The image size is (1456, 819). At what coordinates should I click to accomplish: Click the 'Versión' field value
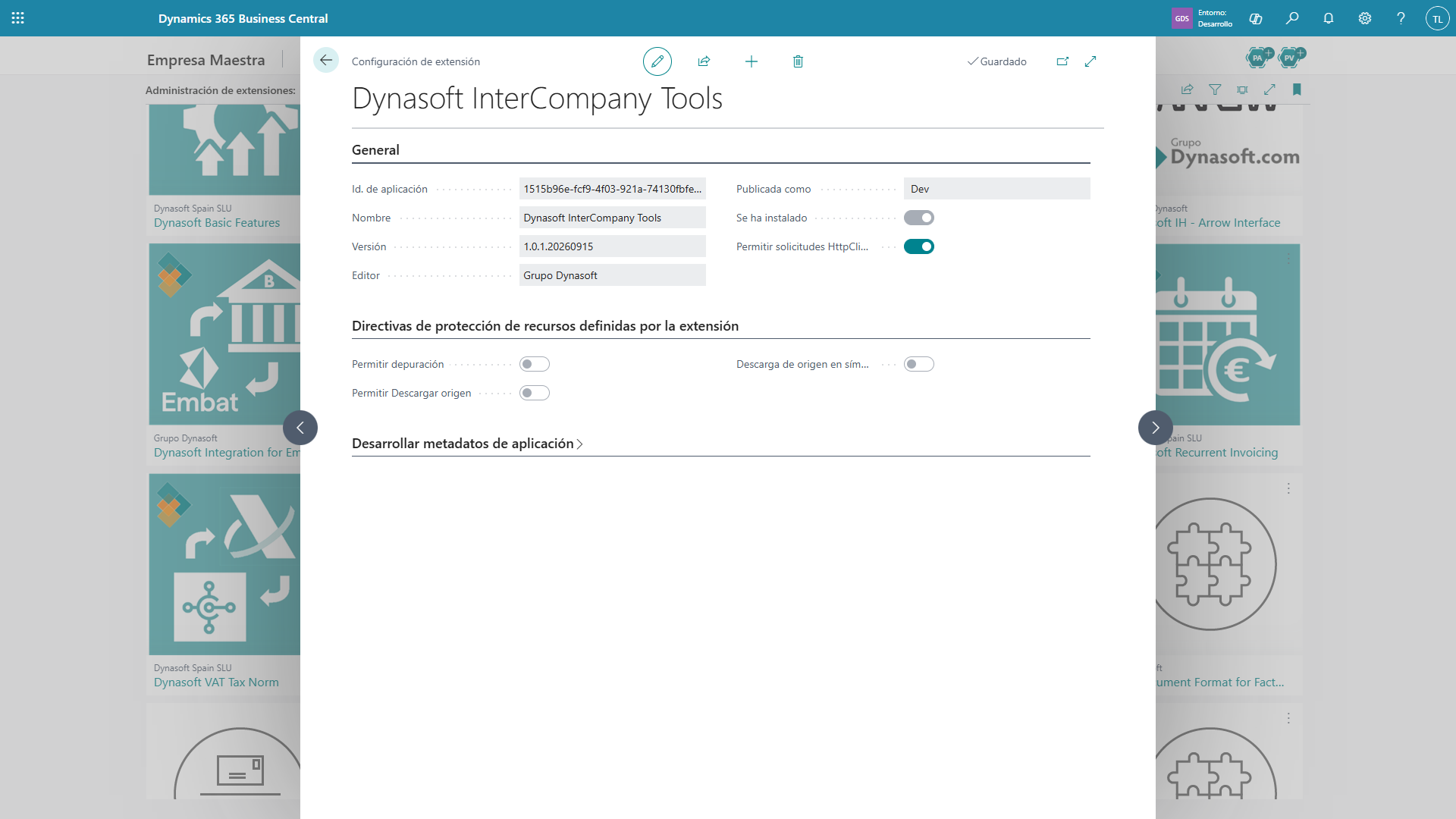(x=613, y=246)
